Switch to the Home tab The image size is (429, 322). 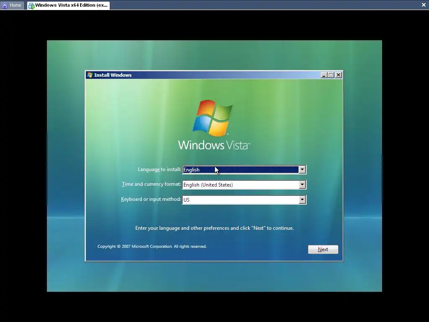(x=12, y=5)
